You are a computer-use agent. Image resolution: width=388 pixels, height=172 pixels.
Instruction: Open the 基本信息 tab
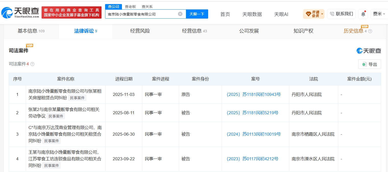pyautogui.click(x=31, y=31)
